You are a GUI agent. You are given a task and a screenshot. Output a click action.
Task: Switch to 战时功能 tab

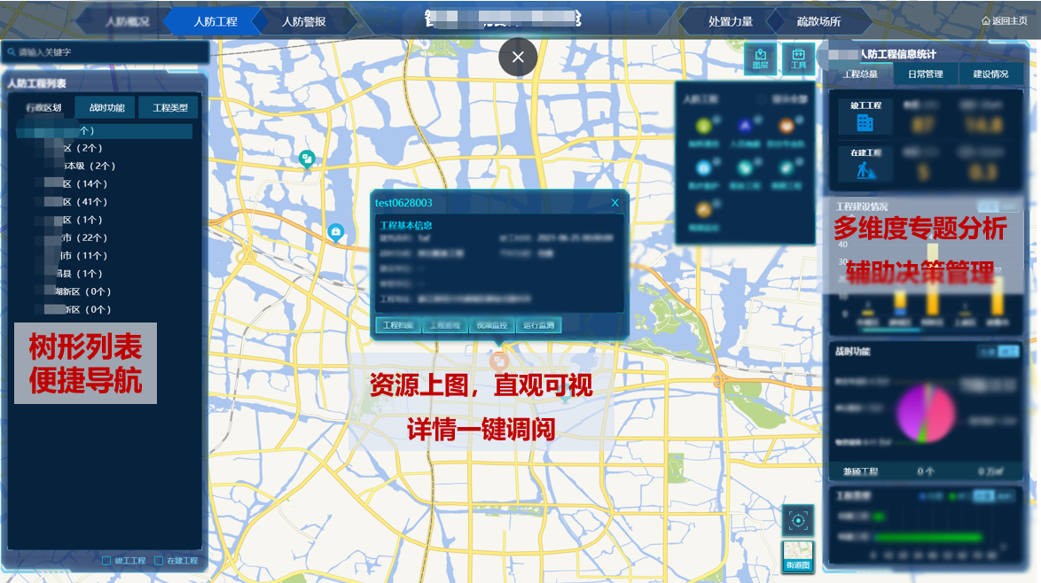(106, 108)
